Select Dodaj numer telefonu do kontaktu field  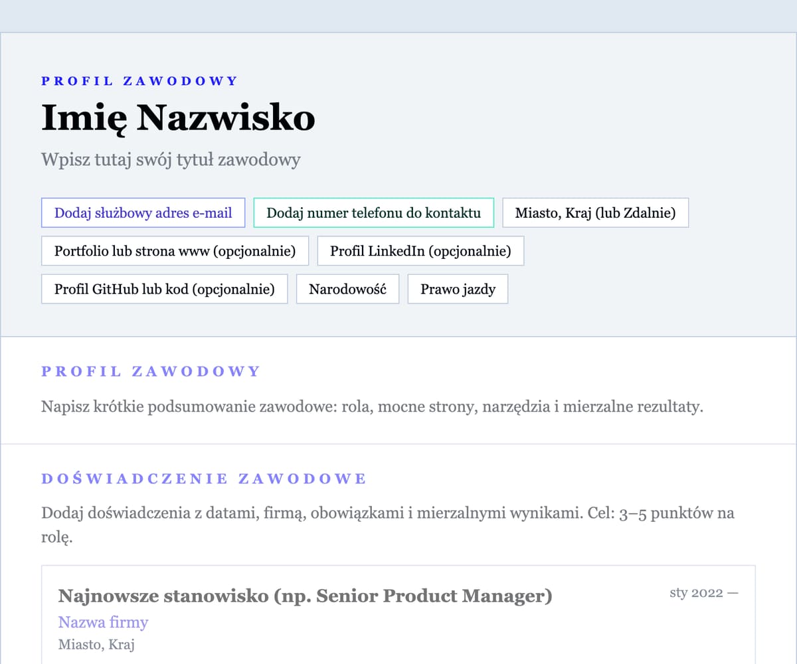pos(373,213)
